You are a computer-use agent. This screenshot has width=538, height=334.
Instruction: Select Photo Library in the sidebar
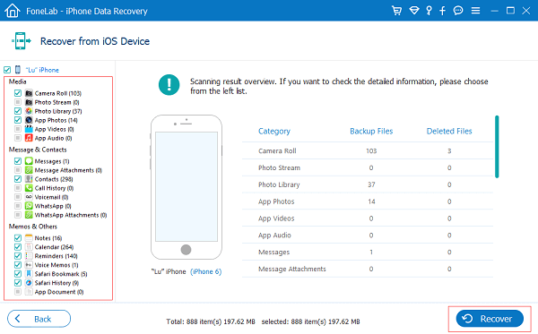[58, 111]
